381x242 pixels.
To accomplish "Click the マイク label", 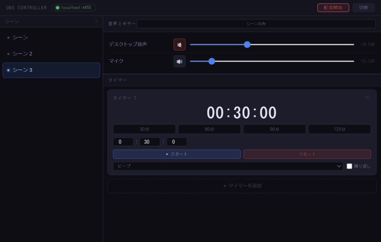I will (x=116, y=61).
